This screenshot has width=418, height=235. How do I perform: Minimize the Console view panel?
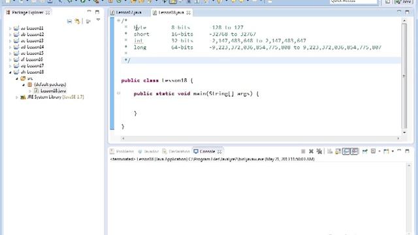click(399, 151)
